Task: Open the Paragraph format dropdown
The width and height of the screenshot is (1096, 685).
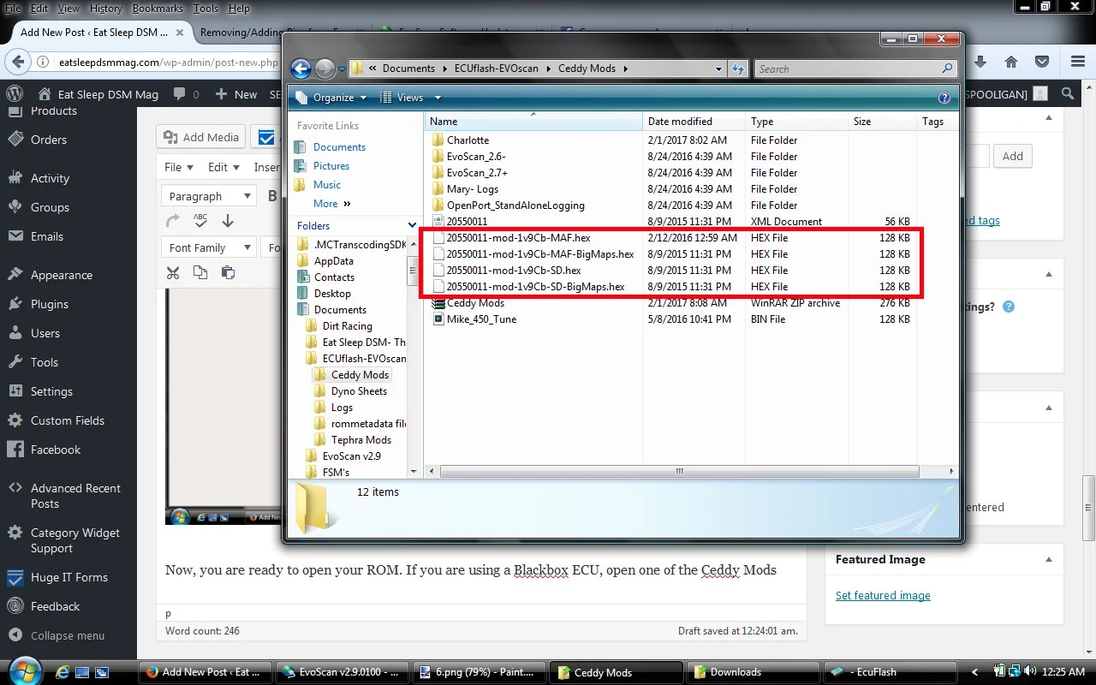Action: pos(209,196)
